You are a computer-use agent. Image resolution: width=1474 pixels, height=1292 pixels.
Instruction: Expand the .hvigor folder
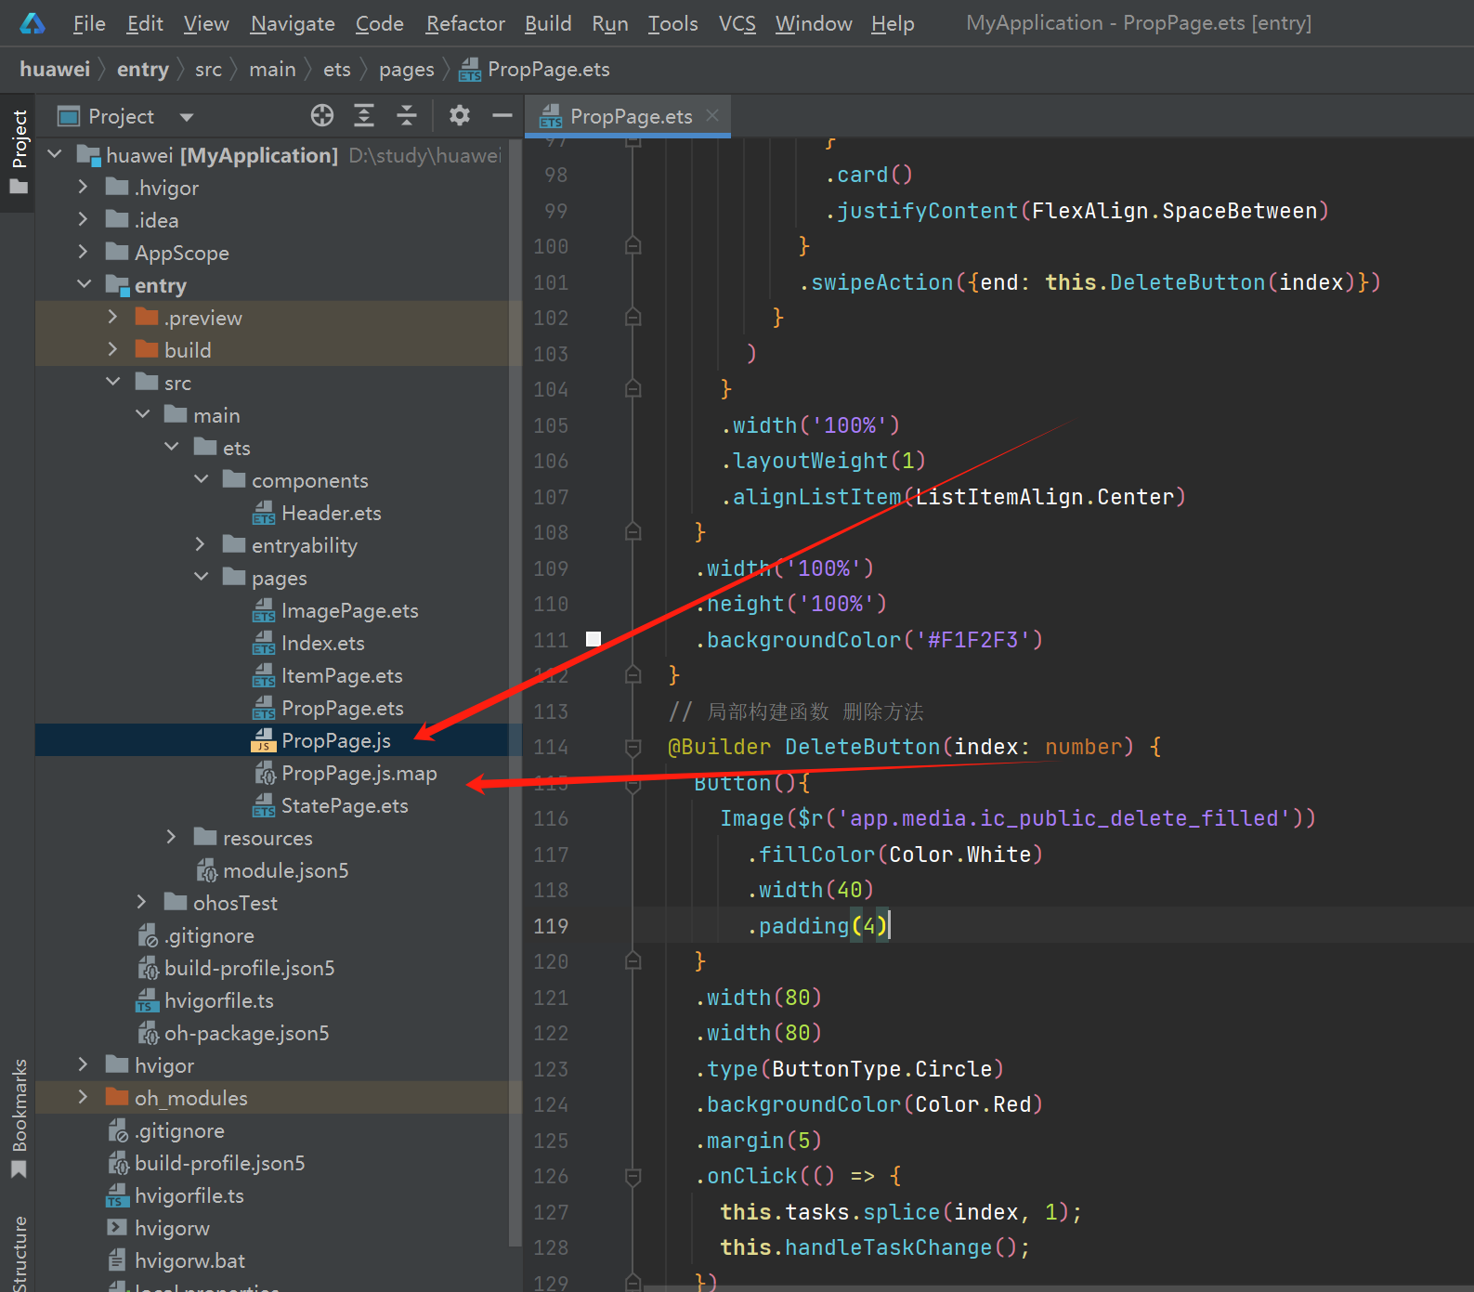click(84, 187)
